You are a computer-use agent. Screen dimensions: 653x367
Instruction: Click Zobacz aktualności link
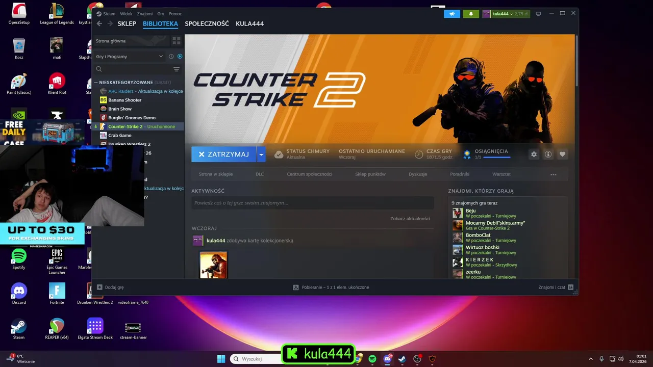(410, 219)
